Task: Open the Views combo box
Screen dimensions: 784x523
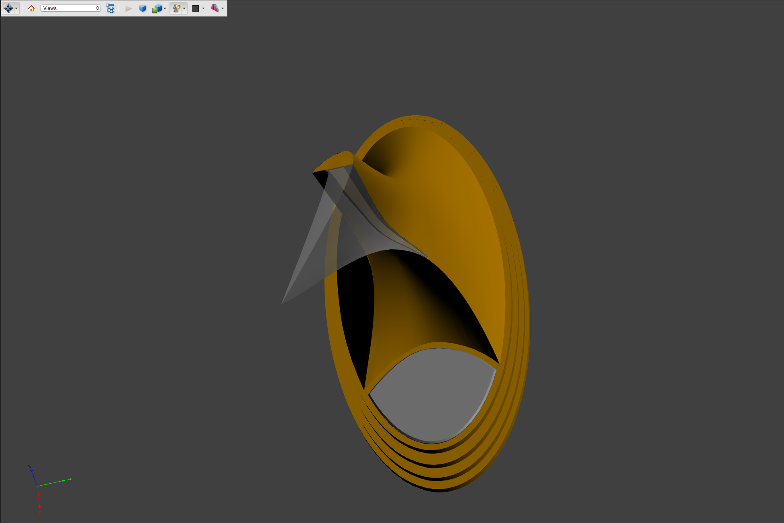Action: (70, 8)
